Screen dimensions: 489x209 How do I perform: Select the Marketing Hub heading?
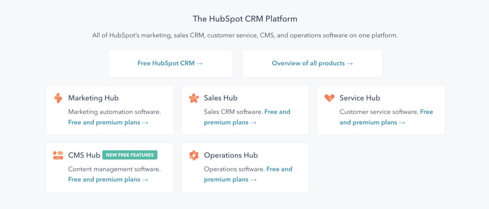point(93,98)
